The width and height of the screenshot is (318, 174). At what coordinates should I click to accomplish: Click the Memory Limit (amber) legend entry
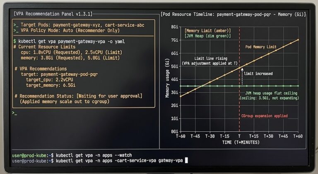tap(208, 31)
